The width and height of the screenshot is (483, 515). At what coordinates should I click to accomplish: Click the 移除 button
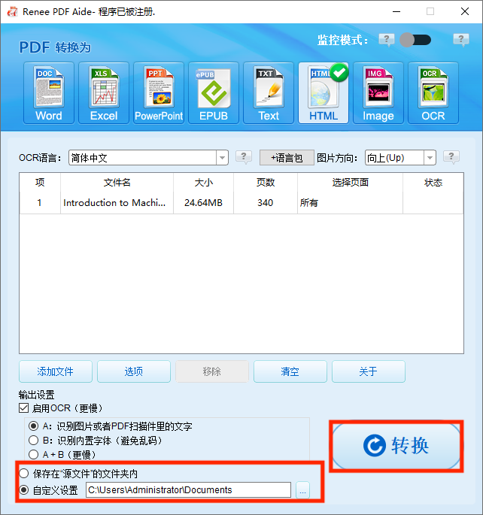click(212, 371)
